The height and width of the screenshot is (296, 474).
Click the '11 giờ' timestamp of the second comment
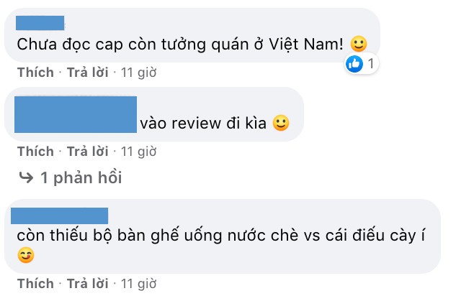click(x=138, y=152)
